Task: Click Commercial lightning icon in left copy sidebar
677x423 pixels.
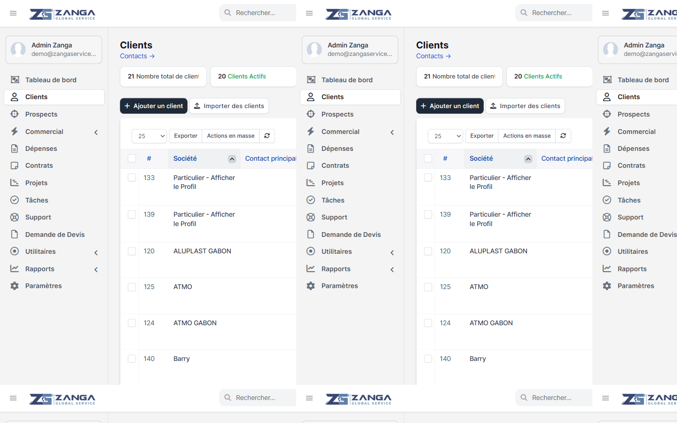Action: (15, 132)
